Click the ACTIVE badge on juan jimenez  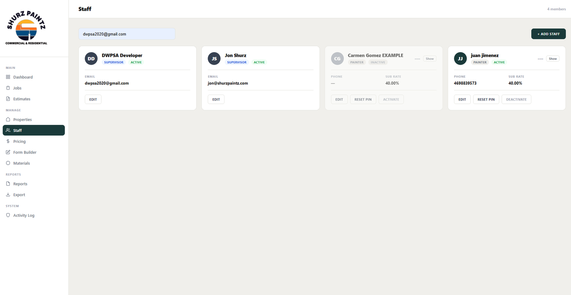pyautogui.click(x=499, y=62)
